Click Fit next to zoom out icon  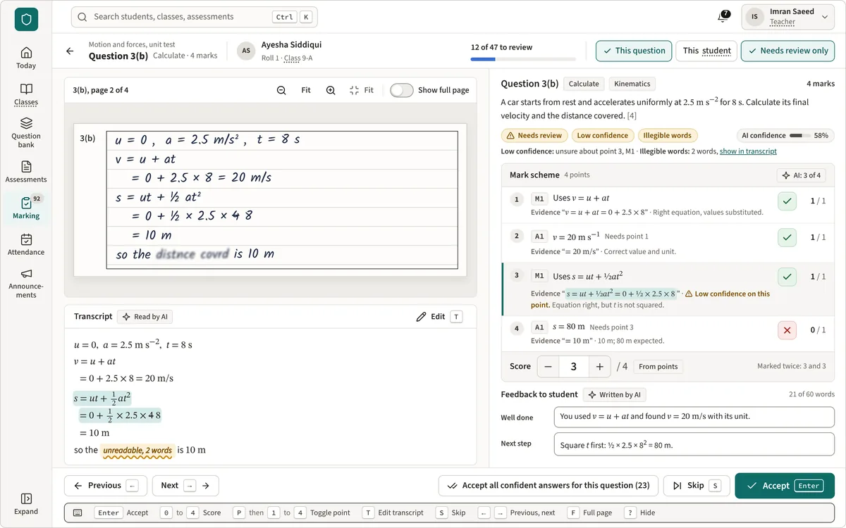(306, 90)
